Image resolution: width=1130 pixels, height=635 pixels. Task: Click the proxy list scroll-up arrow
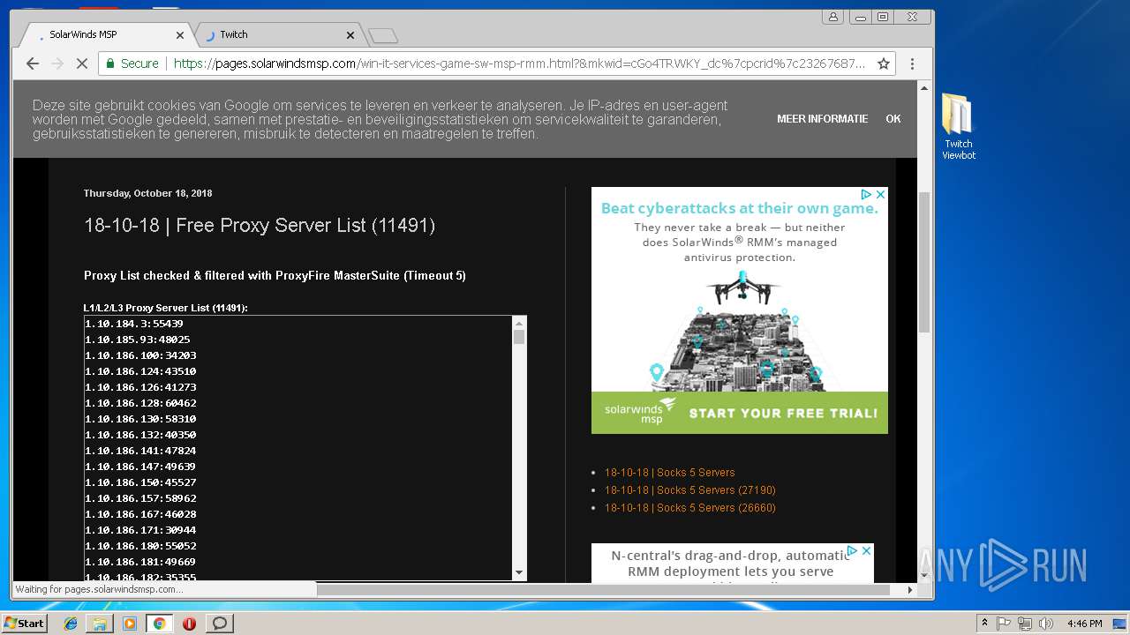click(x=519, y=323)
